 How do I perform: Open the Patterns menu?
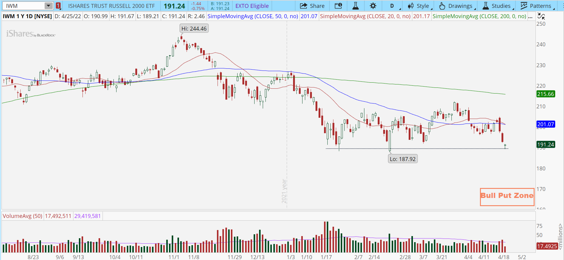pyautogui.click(x=537, y=6)
